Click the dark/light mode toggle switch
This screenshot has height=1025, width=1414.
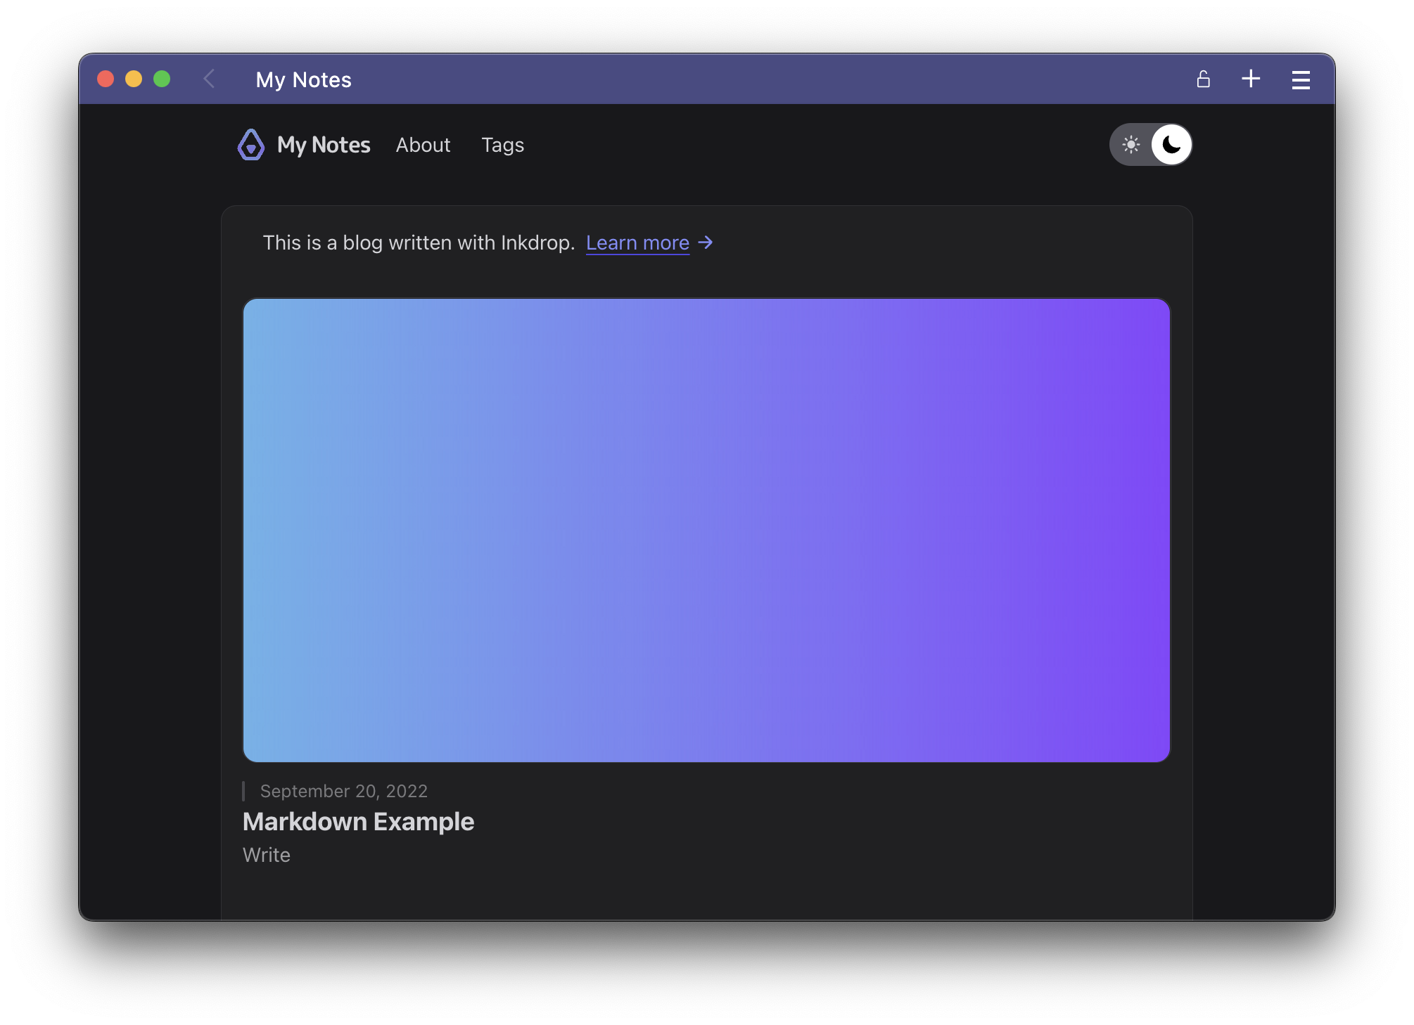click(1150, 143)
